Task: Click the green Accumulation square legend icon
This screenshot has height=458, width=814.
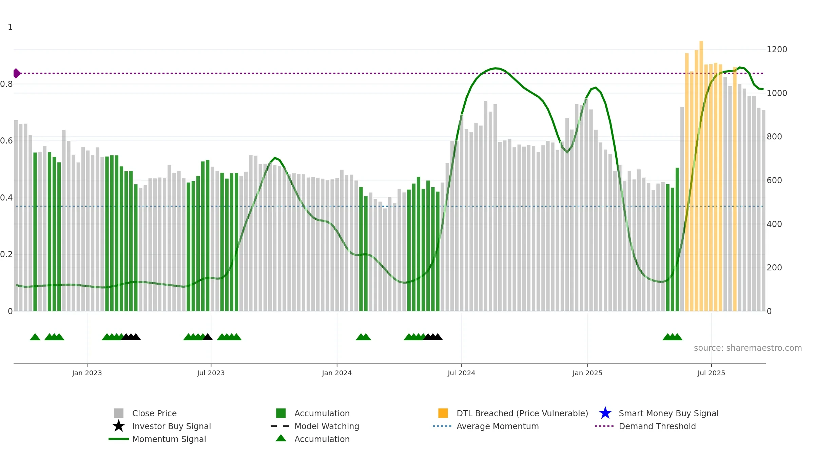Action: [x=281, y=413]
